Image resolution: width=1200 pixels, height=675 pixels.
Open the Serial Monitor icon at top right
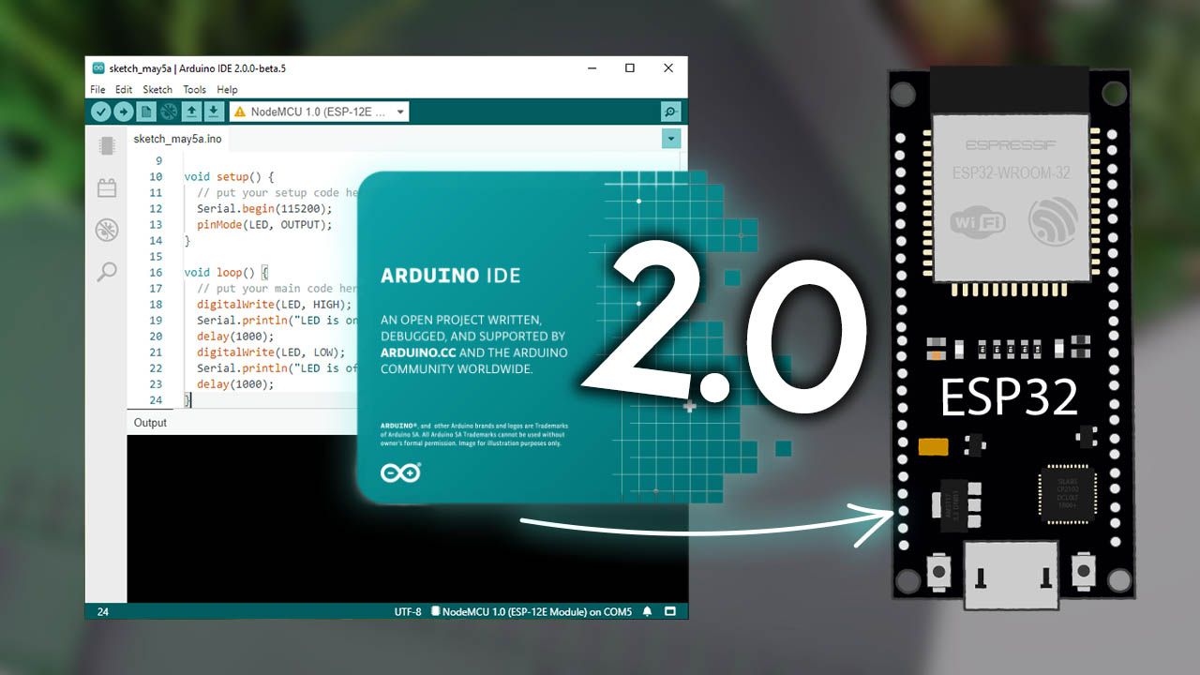click(670, 112)
